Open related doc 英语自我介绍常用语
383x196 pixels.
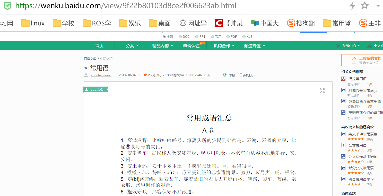coord(365,101)
